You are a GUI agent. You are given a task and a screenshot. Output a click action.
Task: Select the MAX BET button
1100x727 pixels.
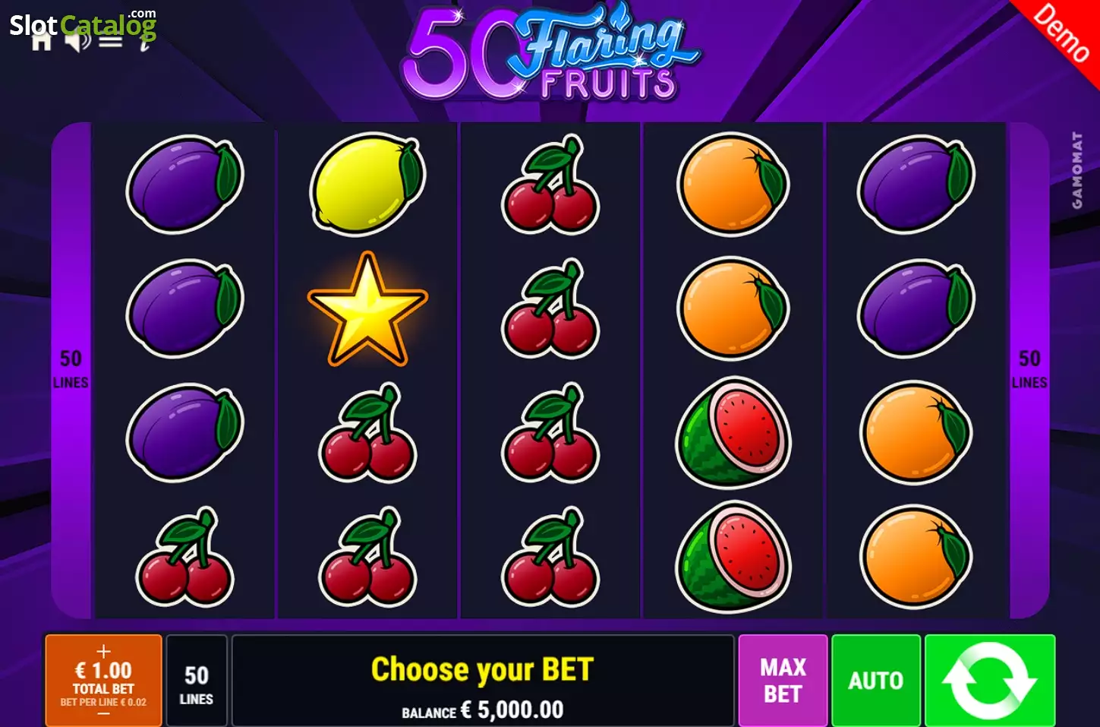click(x=783, y=681)
